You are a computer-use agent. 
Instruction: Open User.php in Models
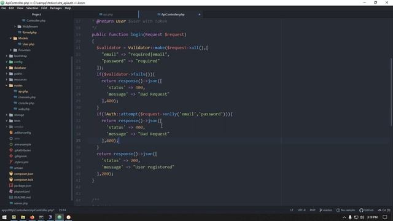(28, 44)
